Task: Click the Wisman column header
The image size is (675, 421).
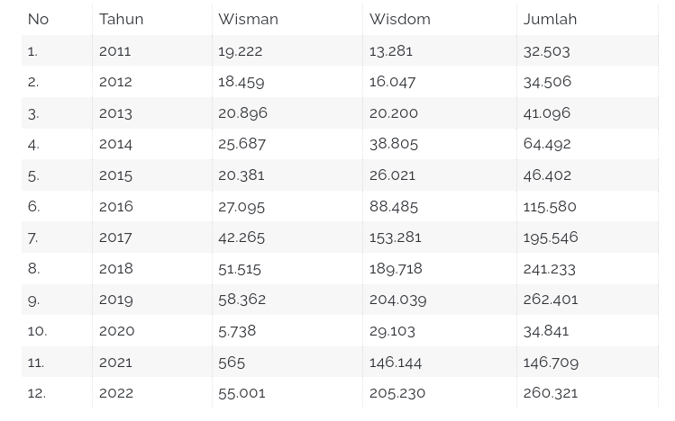Action: (x=248, y=19)
